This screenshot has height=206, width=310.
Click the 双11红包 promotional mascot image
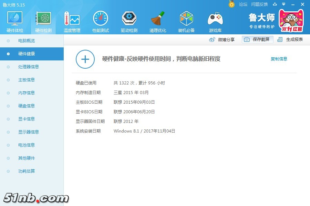point(291,20)
